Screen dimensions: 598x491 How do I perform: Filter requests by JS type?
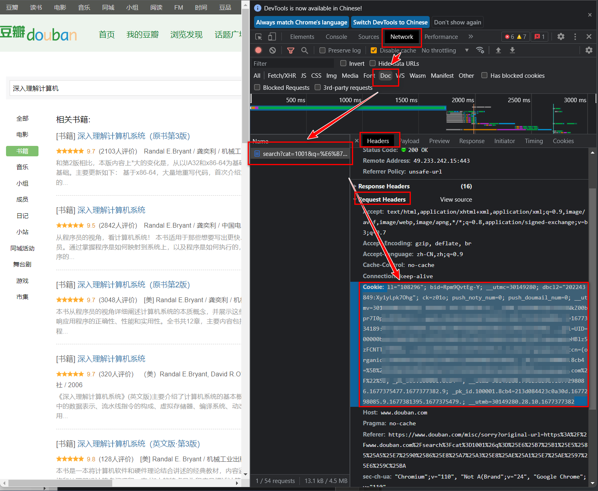[x=303, y=75]
